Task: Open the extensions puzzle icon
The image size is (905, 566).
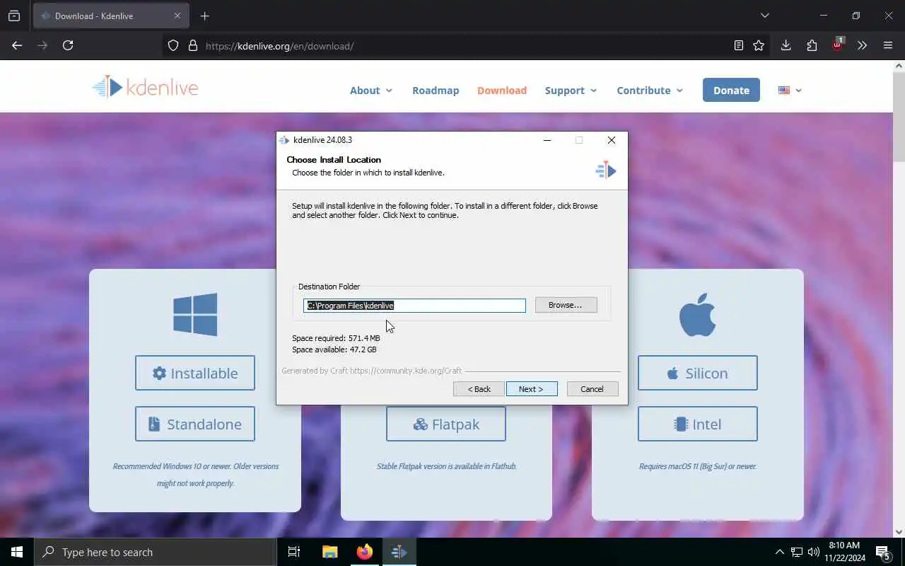Action: (x=812, y=45)
